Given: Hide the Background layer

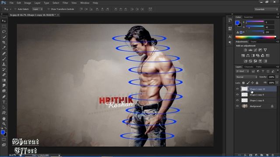Looking at the screenshot, I should 237,106.
